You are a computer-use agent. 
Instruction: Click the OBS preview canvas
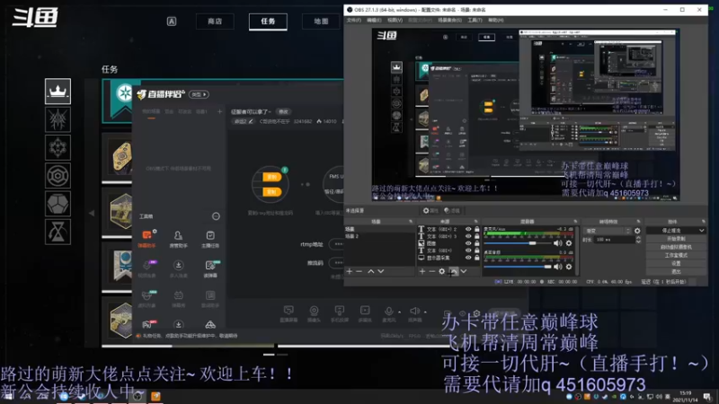[x=526, y=115]
